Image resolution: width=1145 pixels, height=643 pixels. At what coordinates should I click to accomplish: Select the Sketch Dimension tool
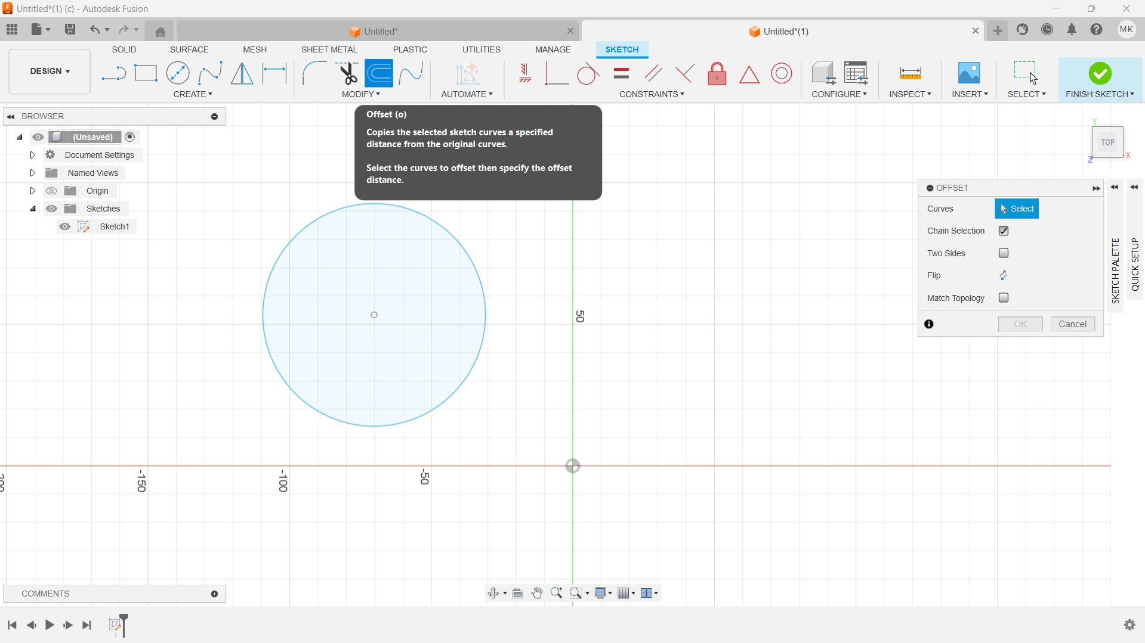tap(274, 73)
